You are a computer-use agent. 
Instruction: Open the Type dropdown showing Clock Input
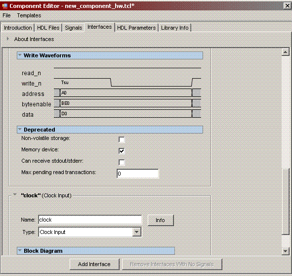pos(137,232)
